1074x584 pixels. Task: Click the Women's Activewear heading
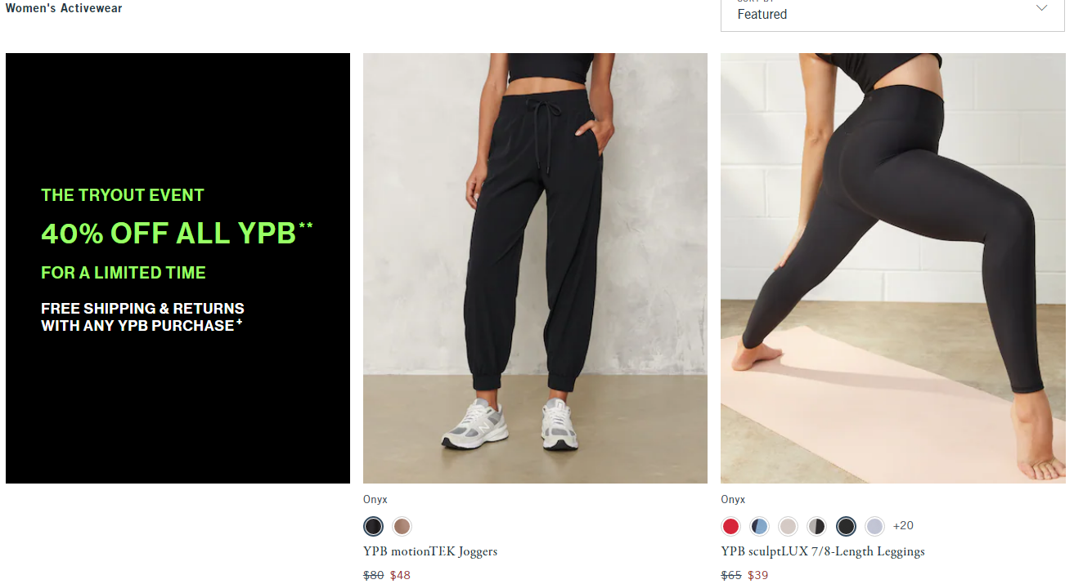tap(64, 8)
